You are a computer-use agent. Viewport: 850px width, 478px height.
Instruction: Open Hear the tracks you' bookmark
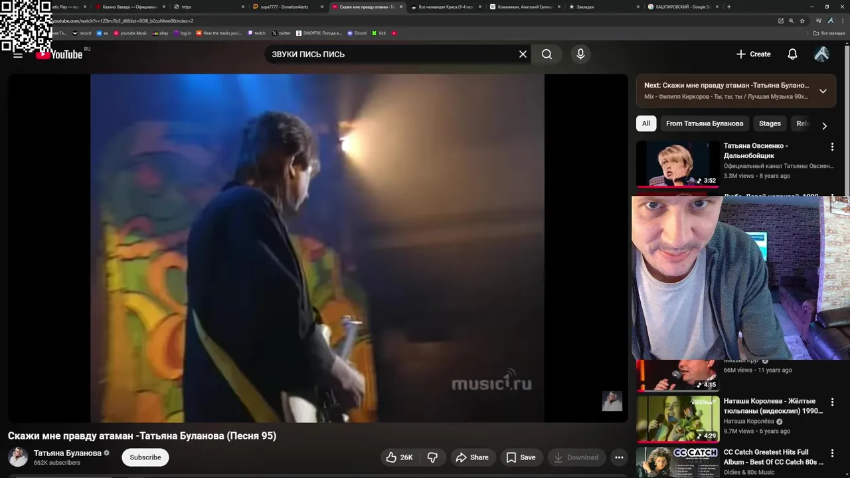pos(219,33)
